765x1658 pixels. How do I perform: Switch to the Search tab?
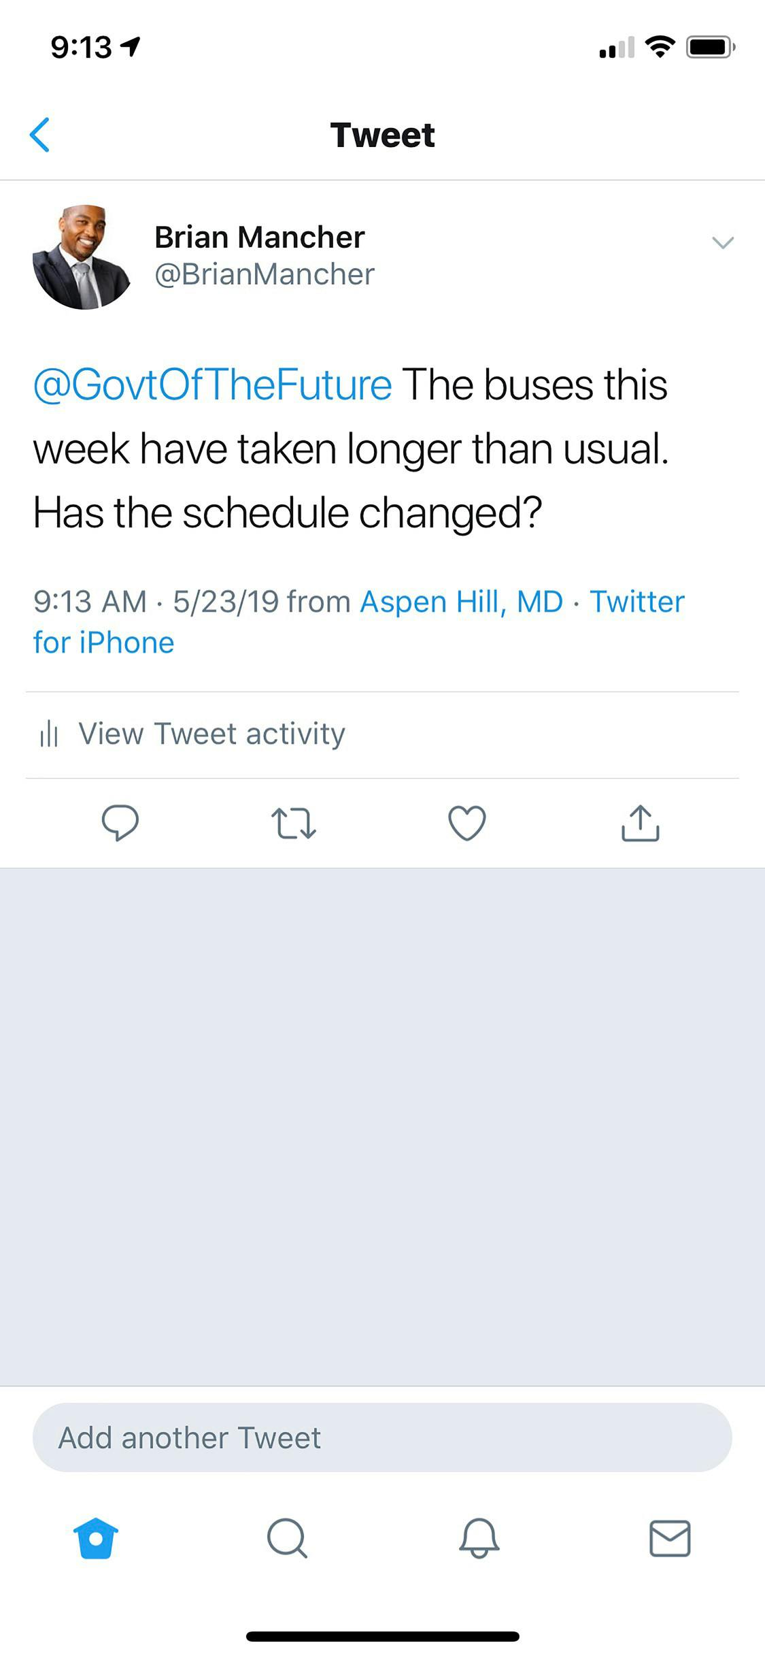tap(287, 1538)
